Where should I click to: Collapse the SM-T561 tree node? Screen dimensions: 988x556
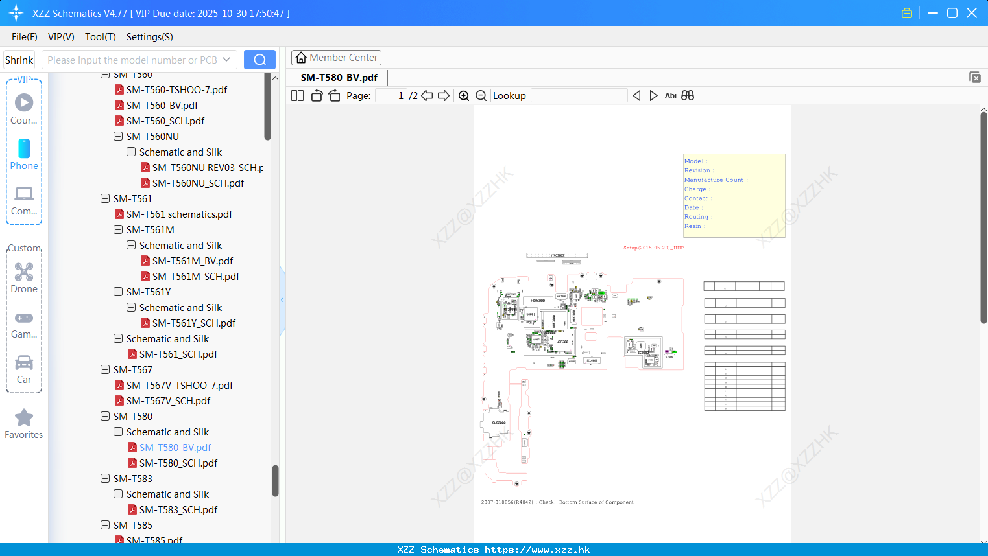click(x=105, y=198)
